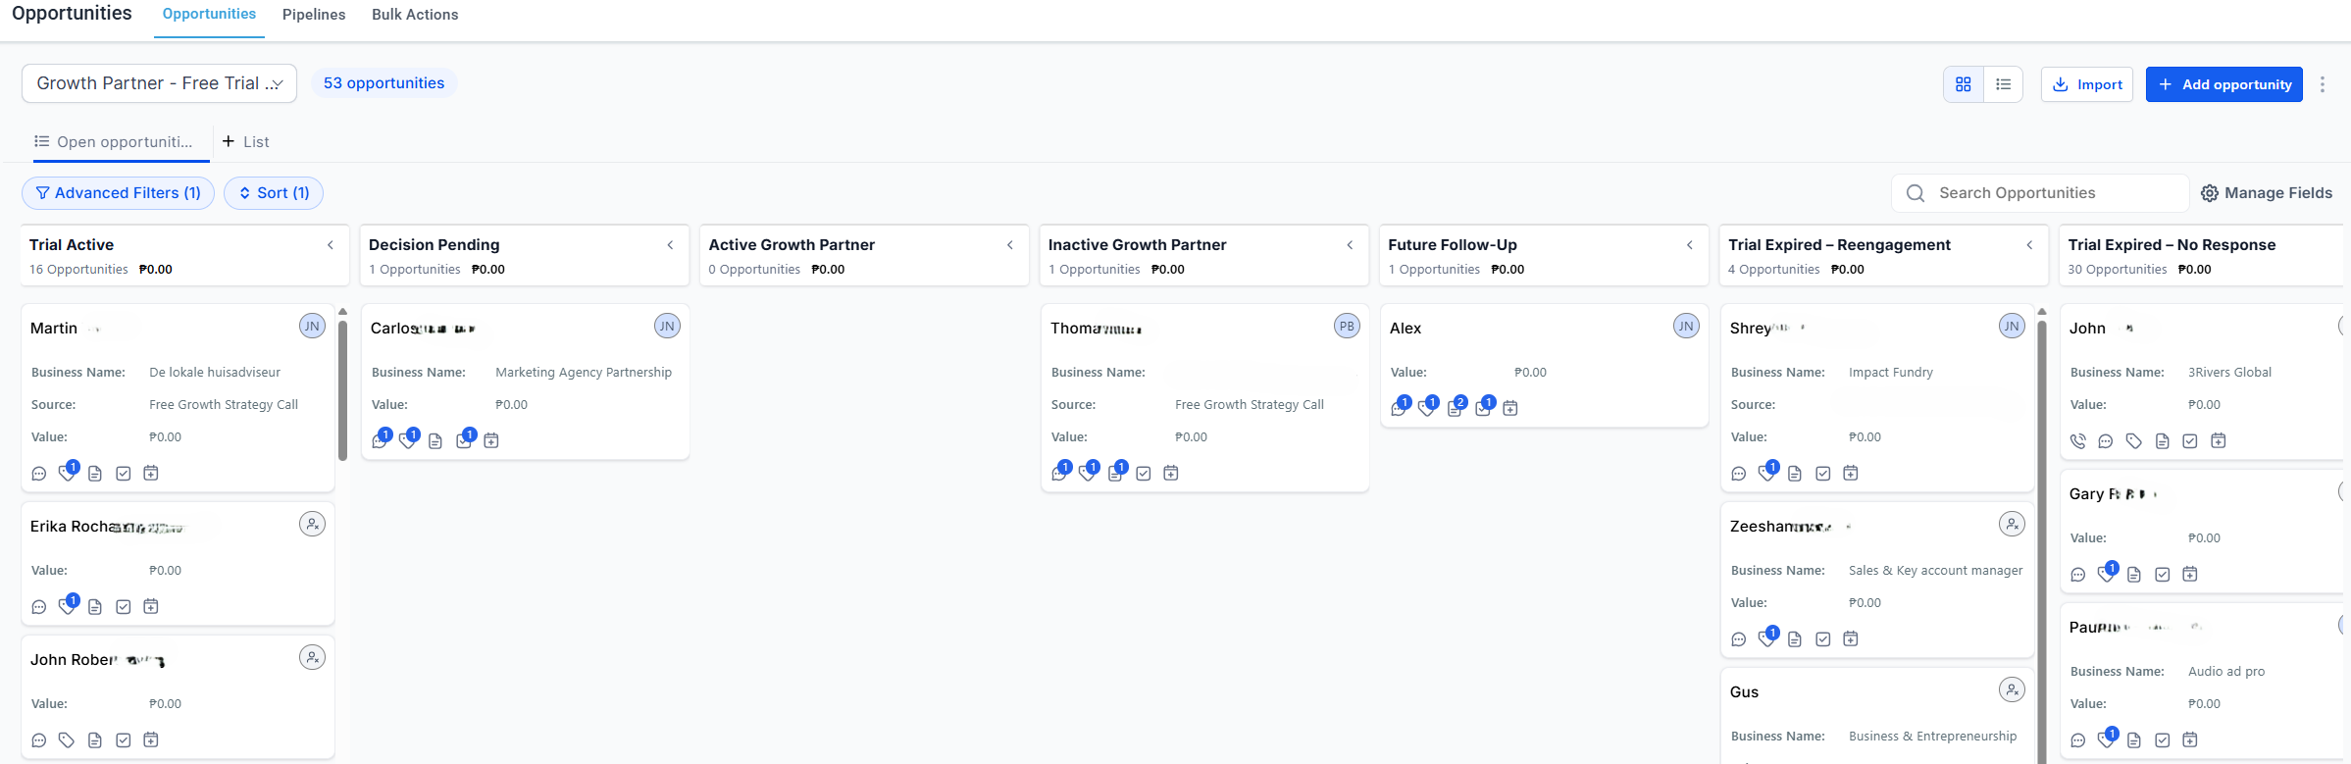Click the Import button
2351x764 pixels.
click(x=2087, y=84)
